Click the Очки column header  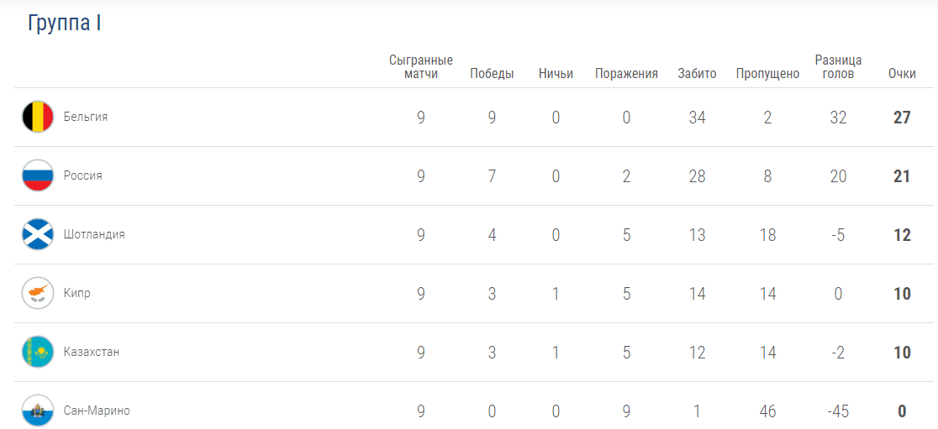(x=902, y=74)
